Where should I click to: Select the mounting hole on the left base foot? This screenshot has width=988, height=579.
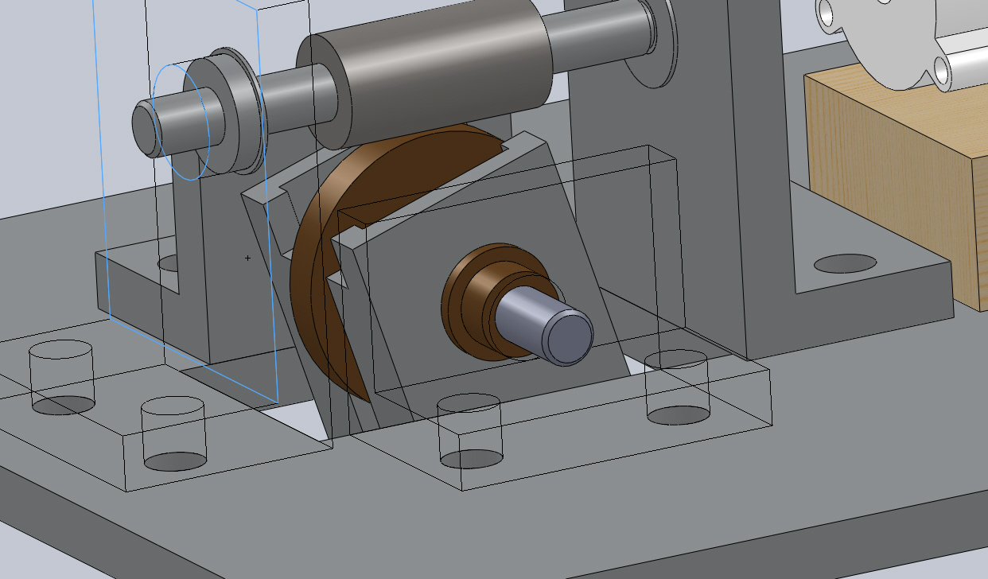pos(167,262)
